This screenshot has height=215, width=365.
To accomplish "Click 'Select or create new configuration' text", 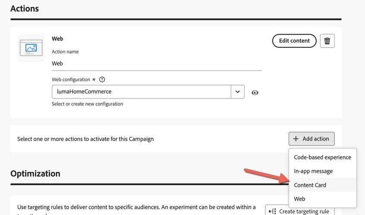I will 87,104.
